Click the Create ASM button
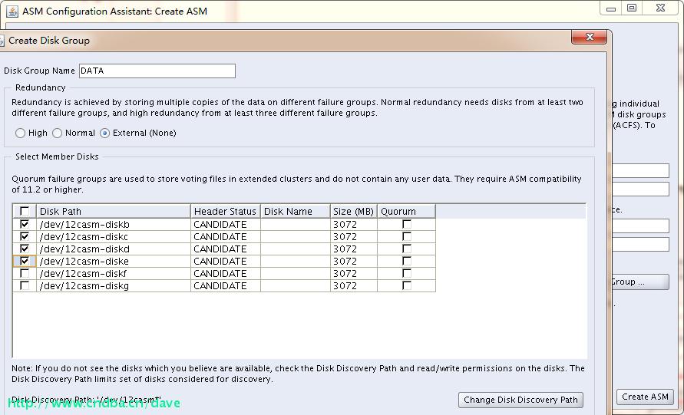 tap(645, 397)
